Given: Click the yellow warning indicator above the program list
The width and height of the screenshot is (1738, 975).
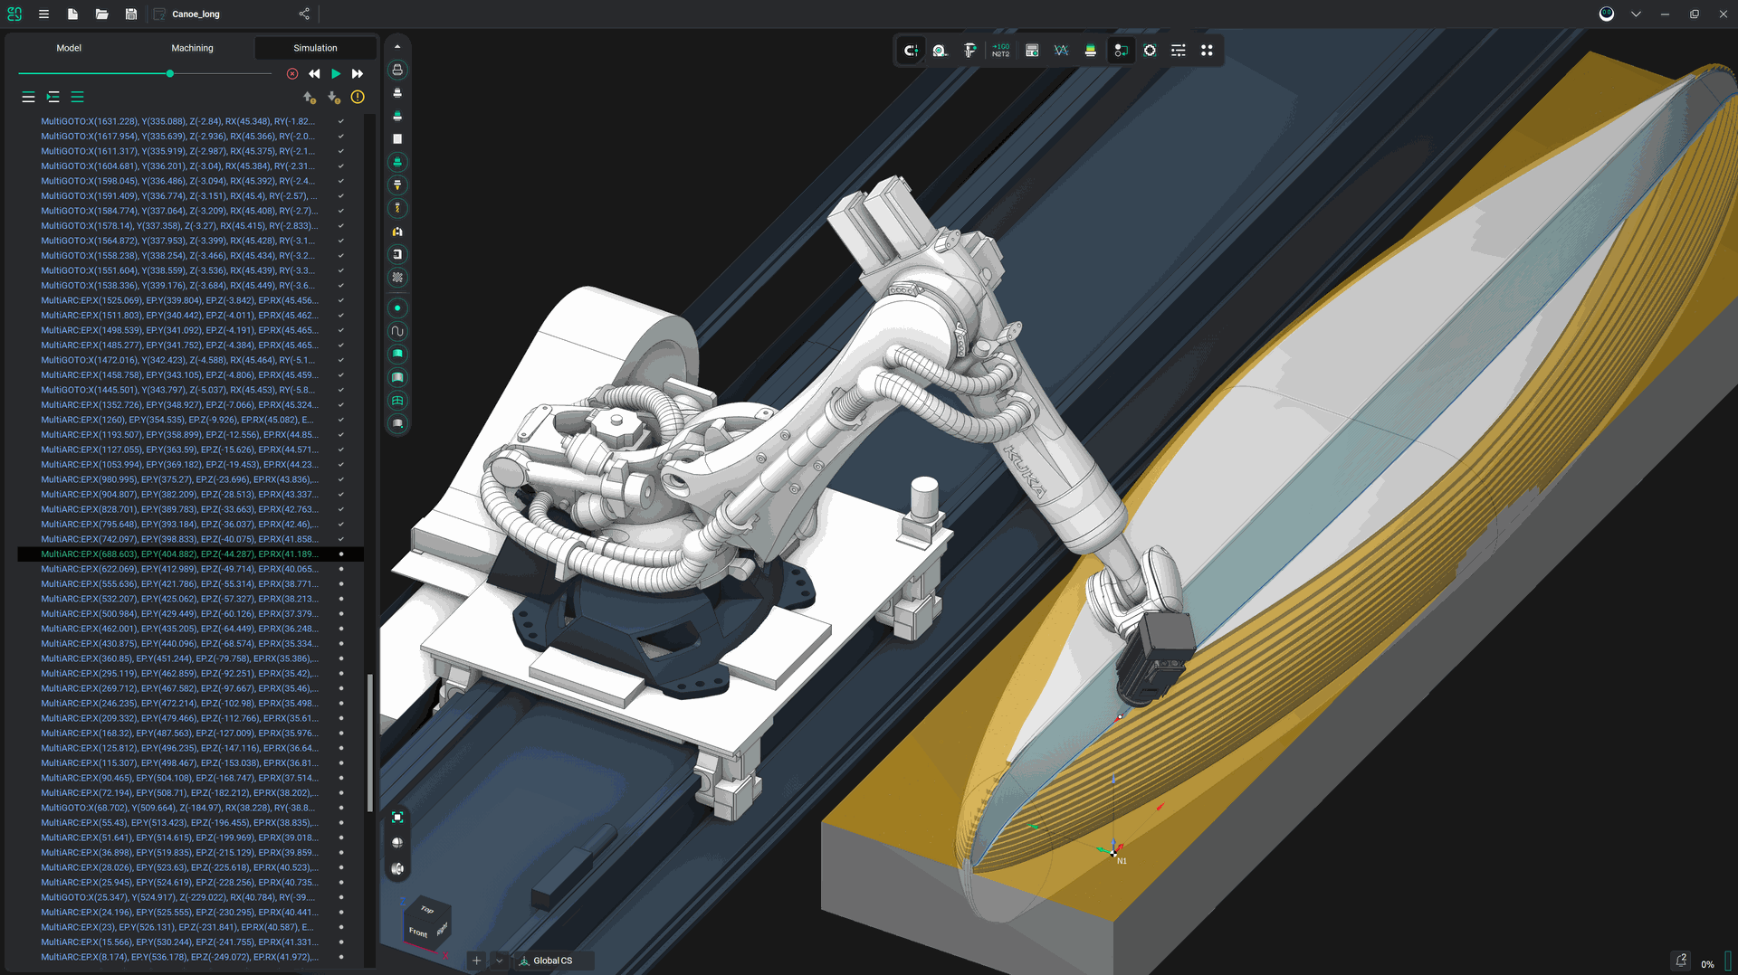Looking at the screenshot, I should point(357,97).
